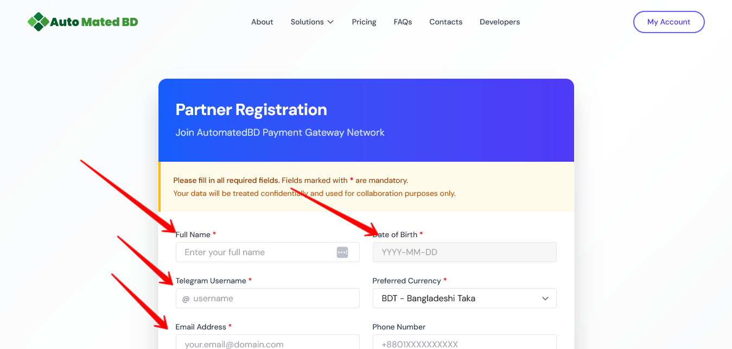The image size is (732, 349).
Task: Click into the Telegram username input
Action: click(x=271, y=299)
